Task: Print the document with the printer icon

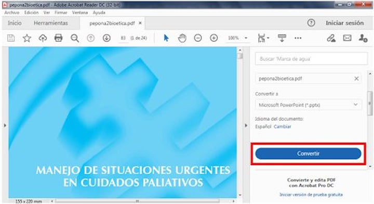Action: 58,38
